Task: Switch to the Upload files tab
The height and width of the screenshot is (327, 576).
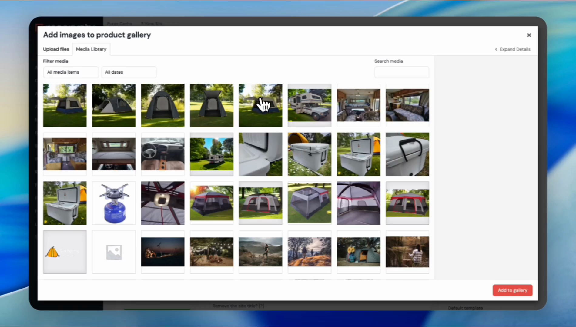Action: pos(56,49)
